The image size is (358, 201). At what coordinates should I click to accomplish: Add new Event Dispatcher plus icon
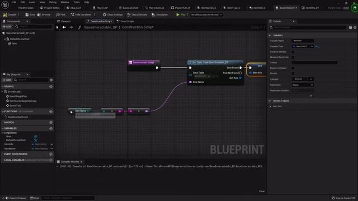click(51, 154)
